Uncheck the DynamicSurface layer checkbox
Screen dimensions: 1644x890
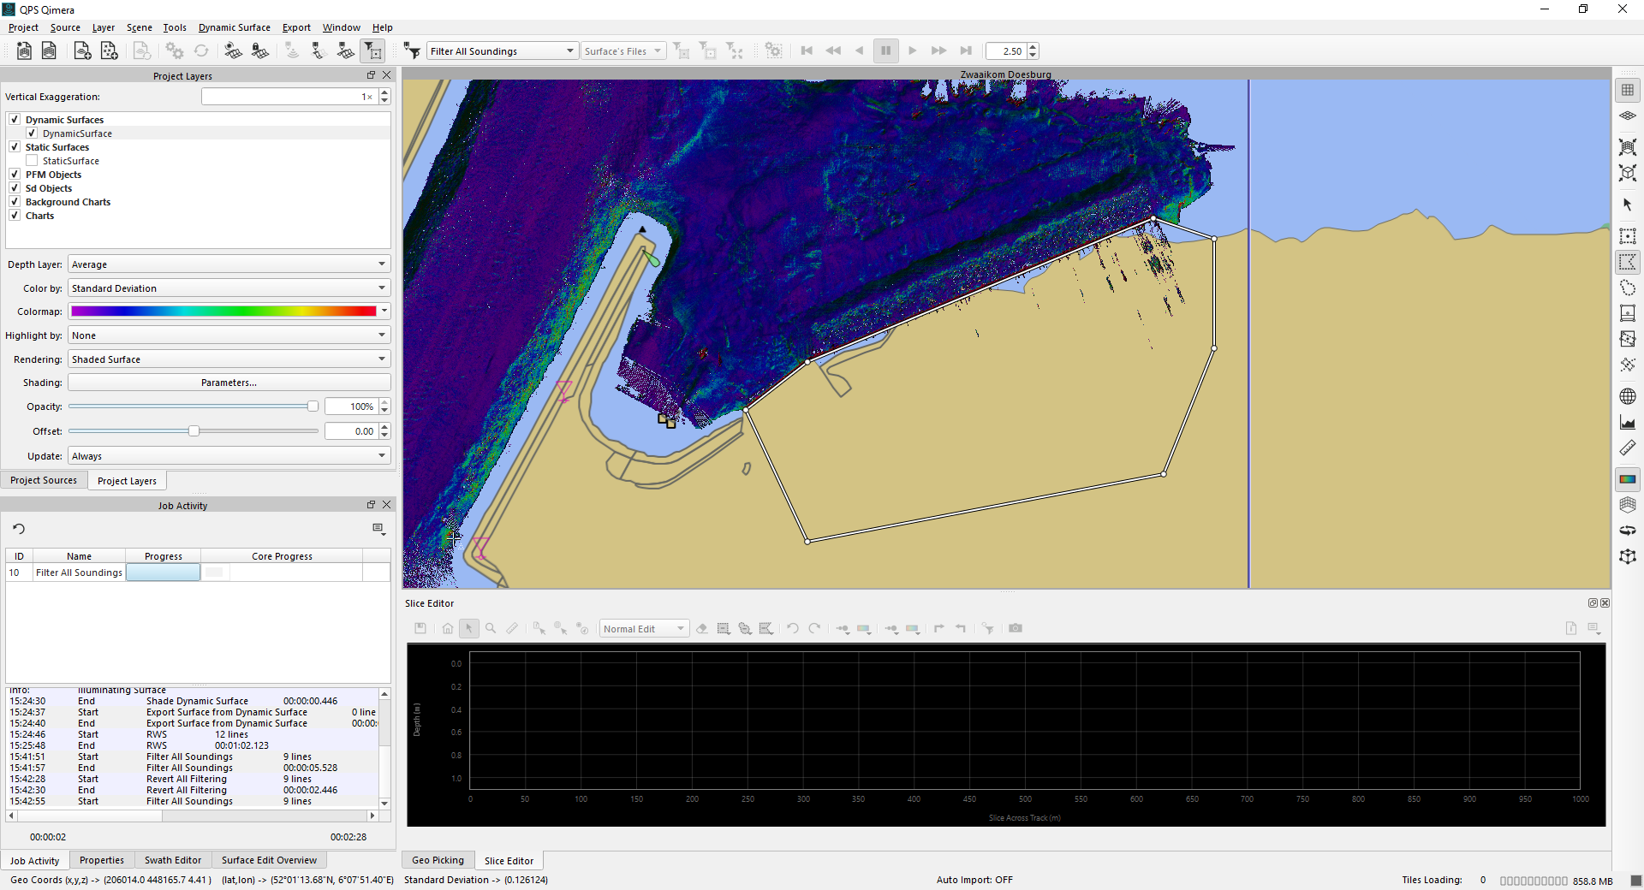pyautogui.click(x=32, y=133)
